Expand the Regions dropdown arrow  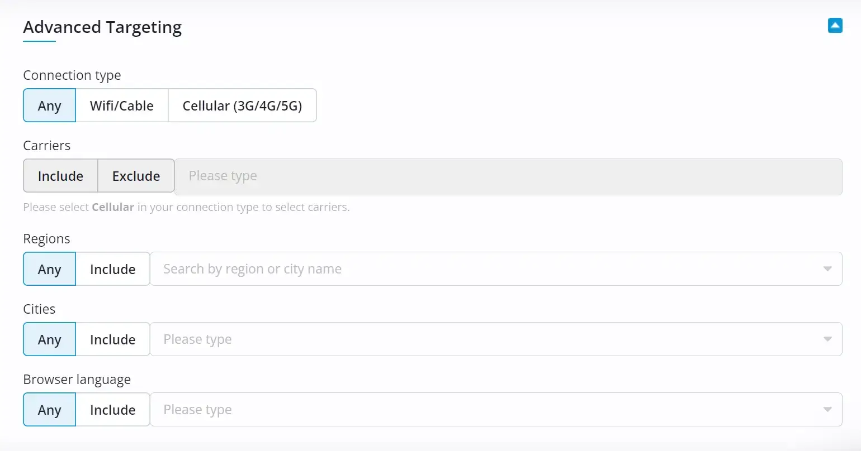(827, 269)
